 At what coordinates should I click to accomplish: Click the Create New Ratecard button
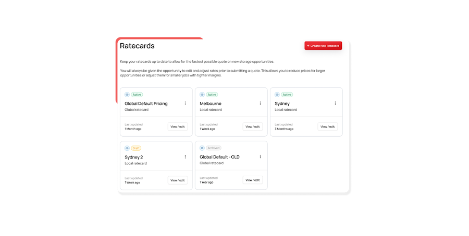[323, 46]
